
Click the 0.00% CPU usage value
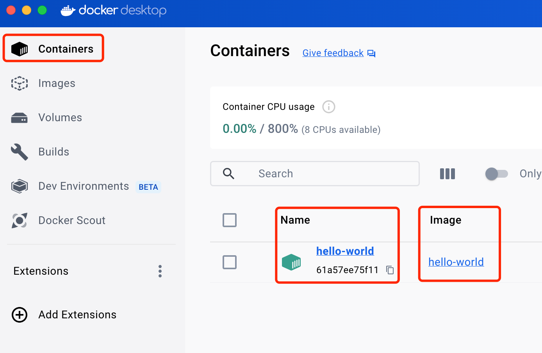click(239, 129)
